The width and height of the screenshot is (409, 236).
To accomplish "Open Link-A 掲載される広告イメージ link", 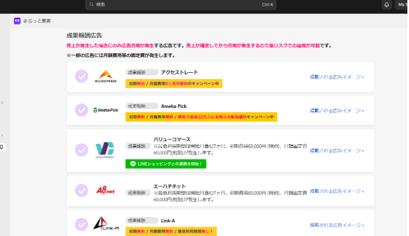I will (337, 225).
